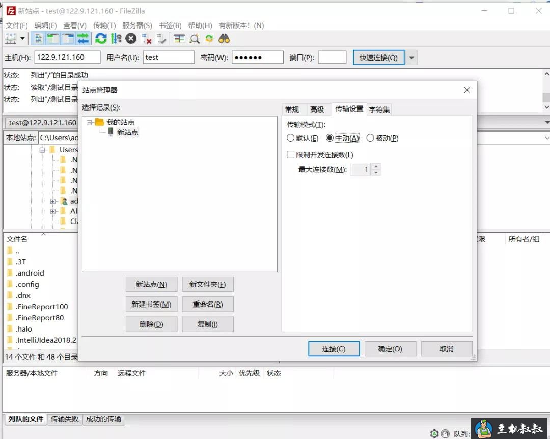Open the 文件(F) menu
This screenshot has height=439, width=550.
[x=16, y=25]
